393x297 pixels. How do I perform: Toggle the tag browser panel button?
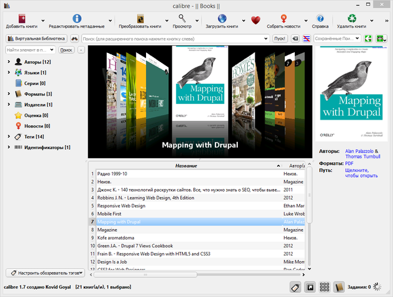tap(294, 287)
